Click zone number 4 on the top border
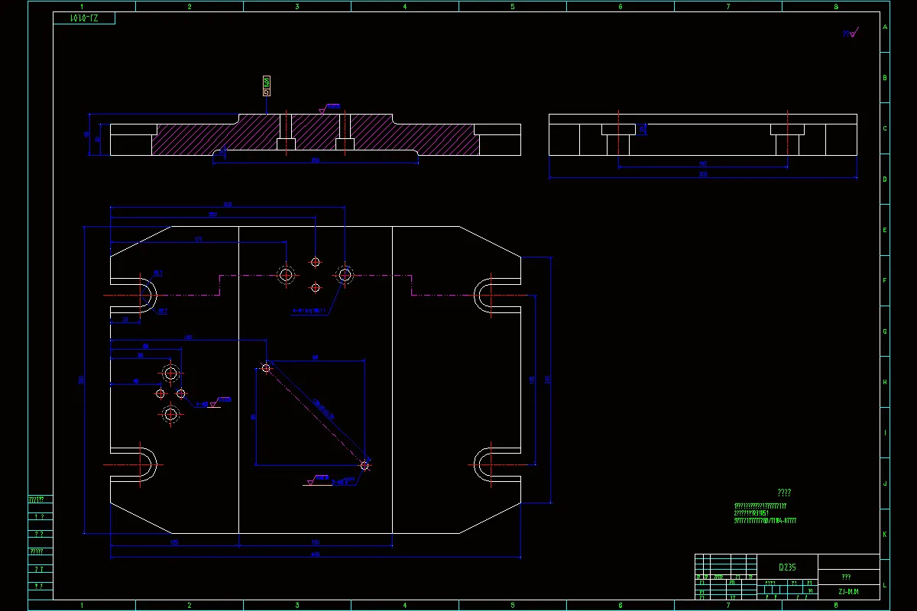The width and height of the screenshot is (917, 611). [x=405, y=6]
